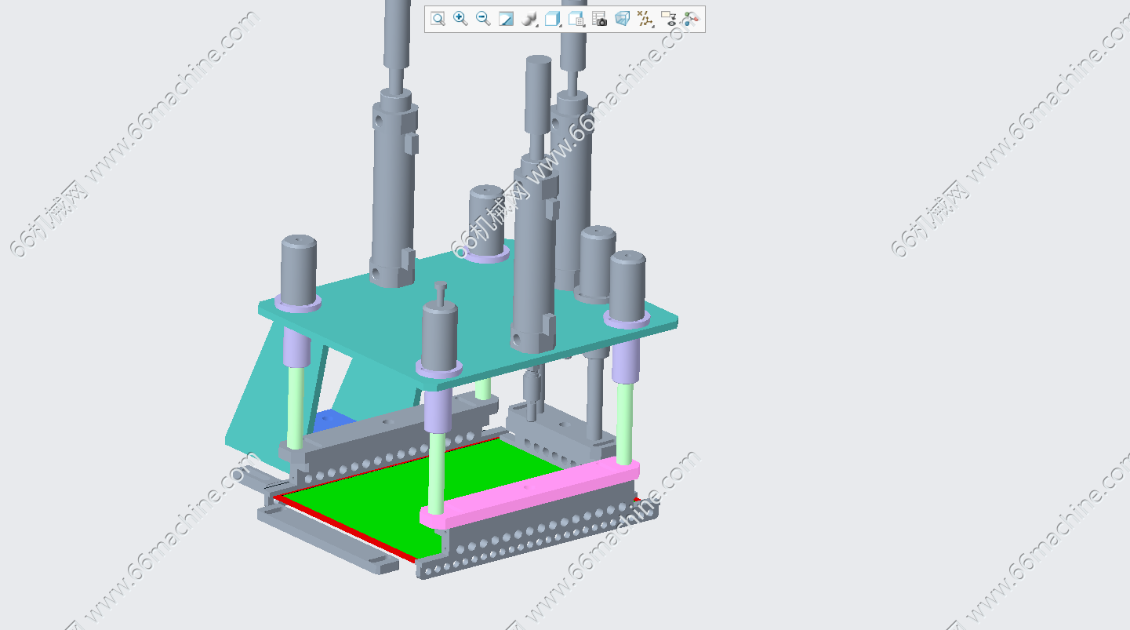The height and width of the screenshot is (630, 1130).
Task: Expand the Display Style cube dropdown
Action: click(x=553, y=19)
